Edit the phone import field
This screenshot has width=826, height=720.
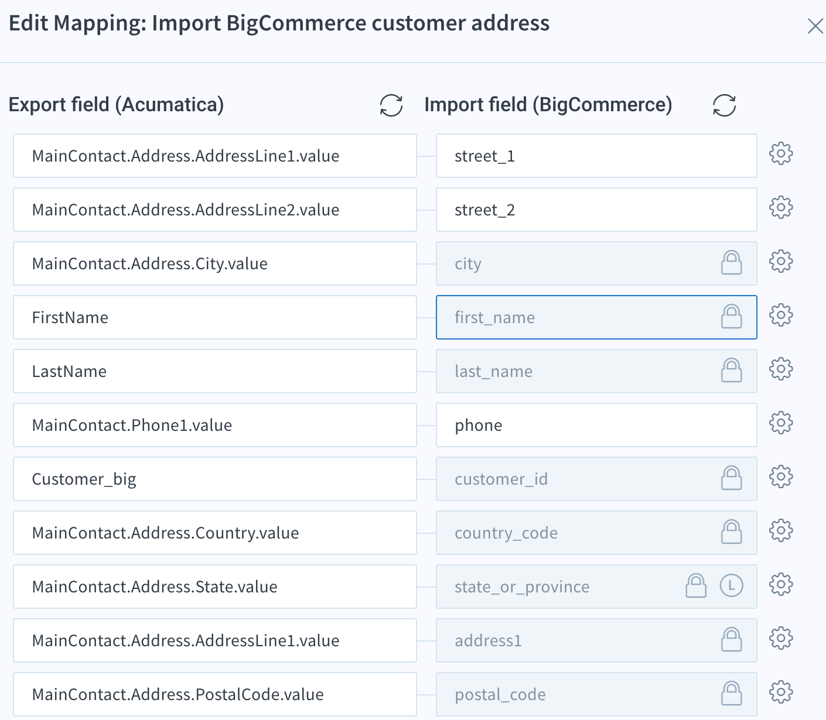pyautogui.click(x=596, y=425)
